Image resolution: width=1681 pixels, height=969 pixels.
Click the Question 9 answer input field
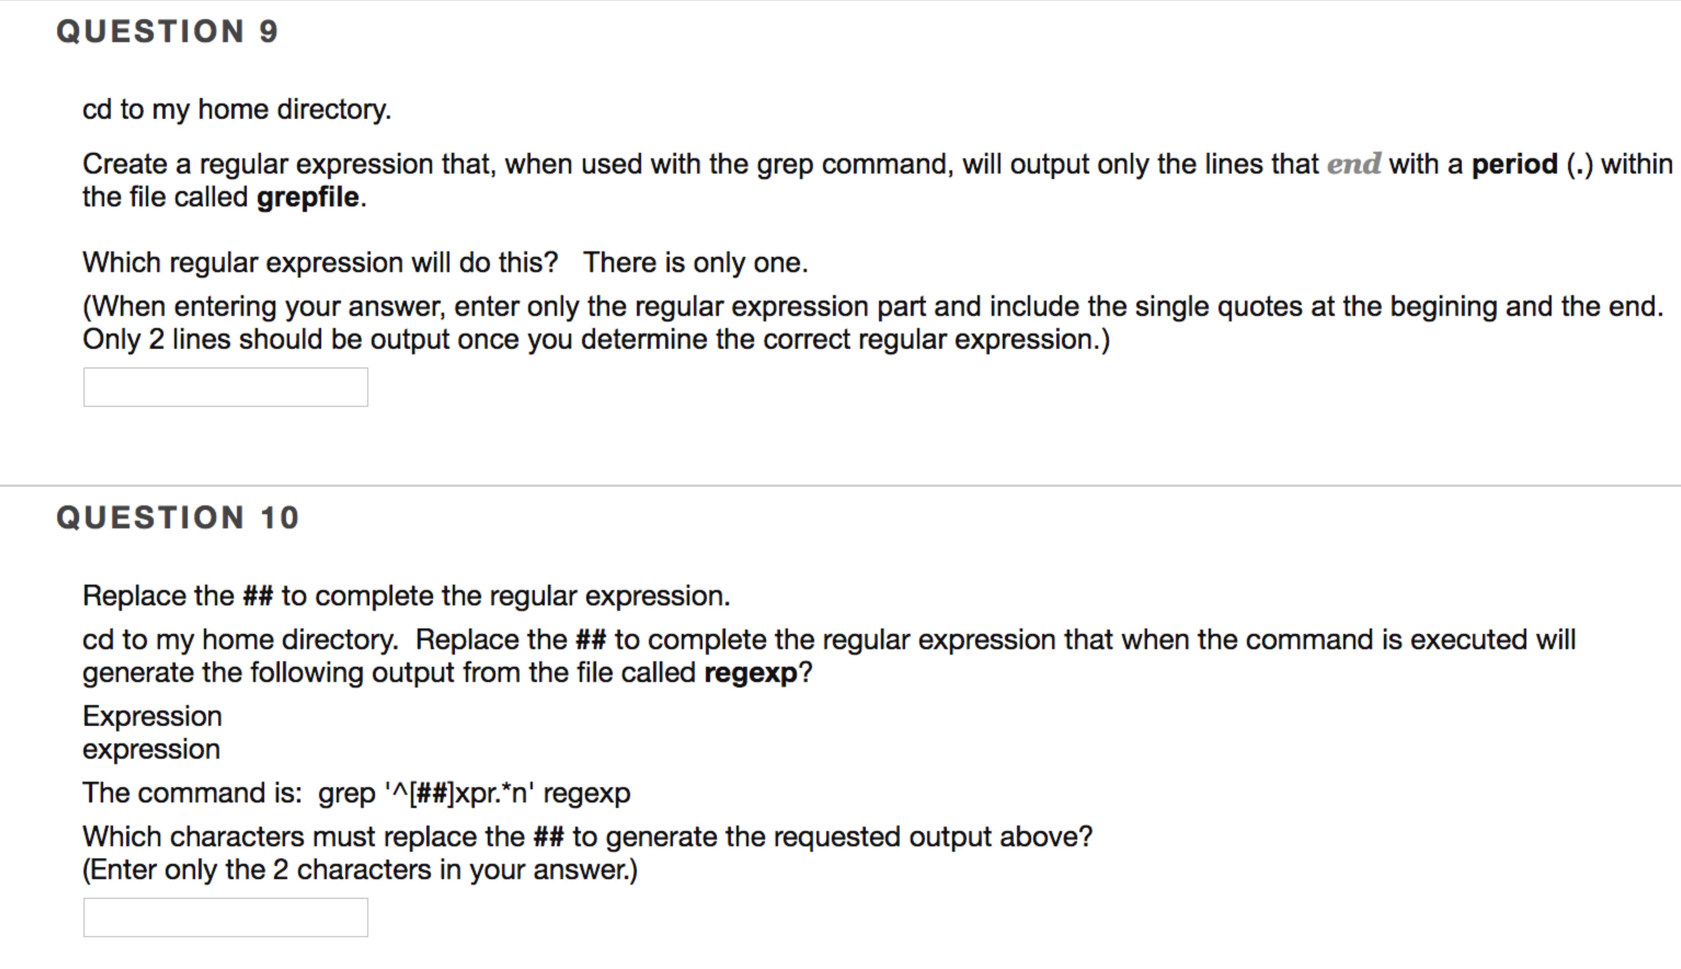click(225, 387)
